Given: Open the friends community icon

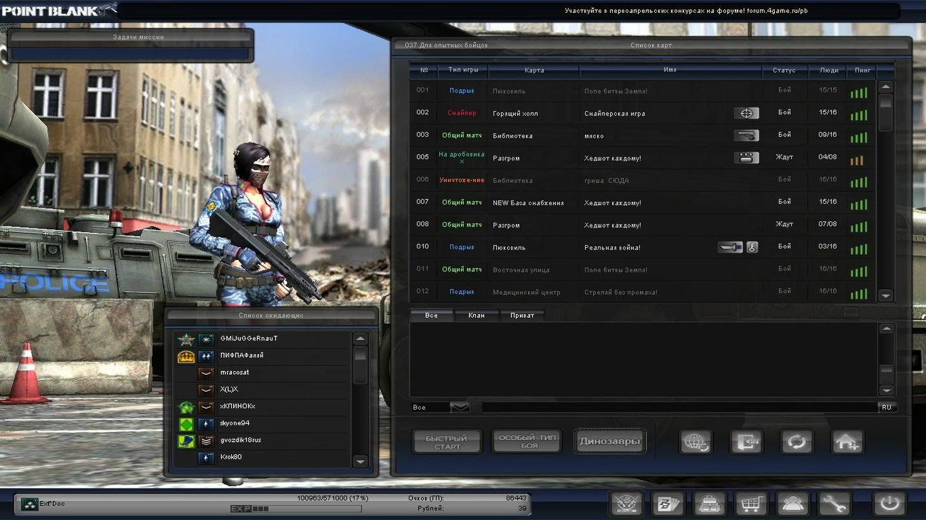Looking at the screenshot, I should point(792,504).
